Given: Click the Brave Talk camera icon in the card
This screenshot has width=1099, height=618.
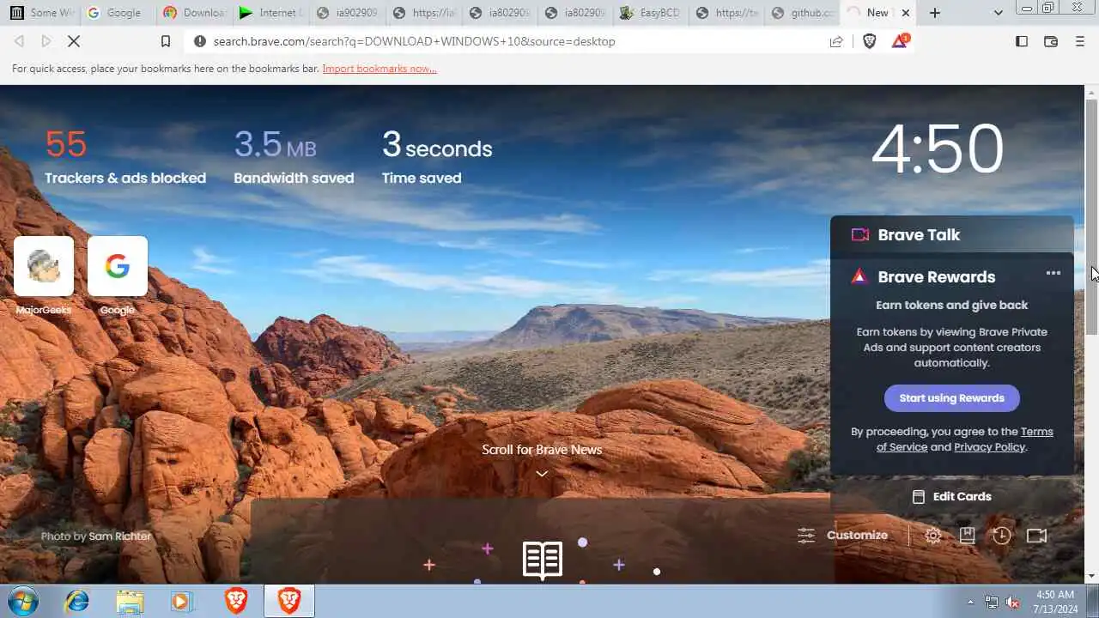Looking at the screenshot, I should (859, 235).
